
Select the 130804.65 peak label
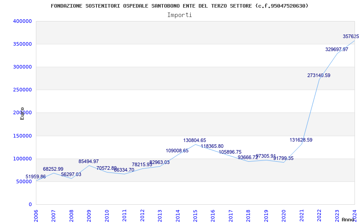coord(194,140)
